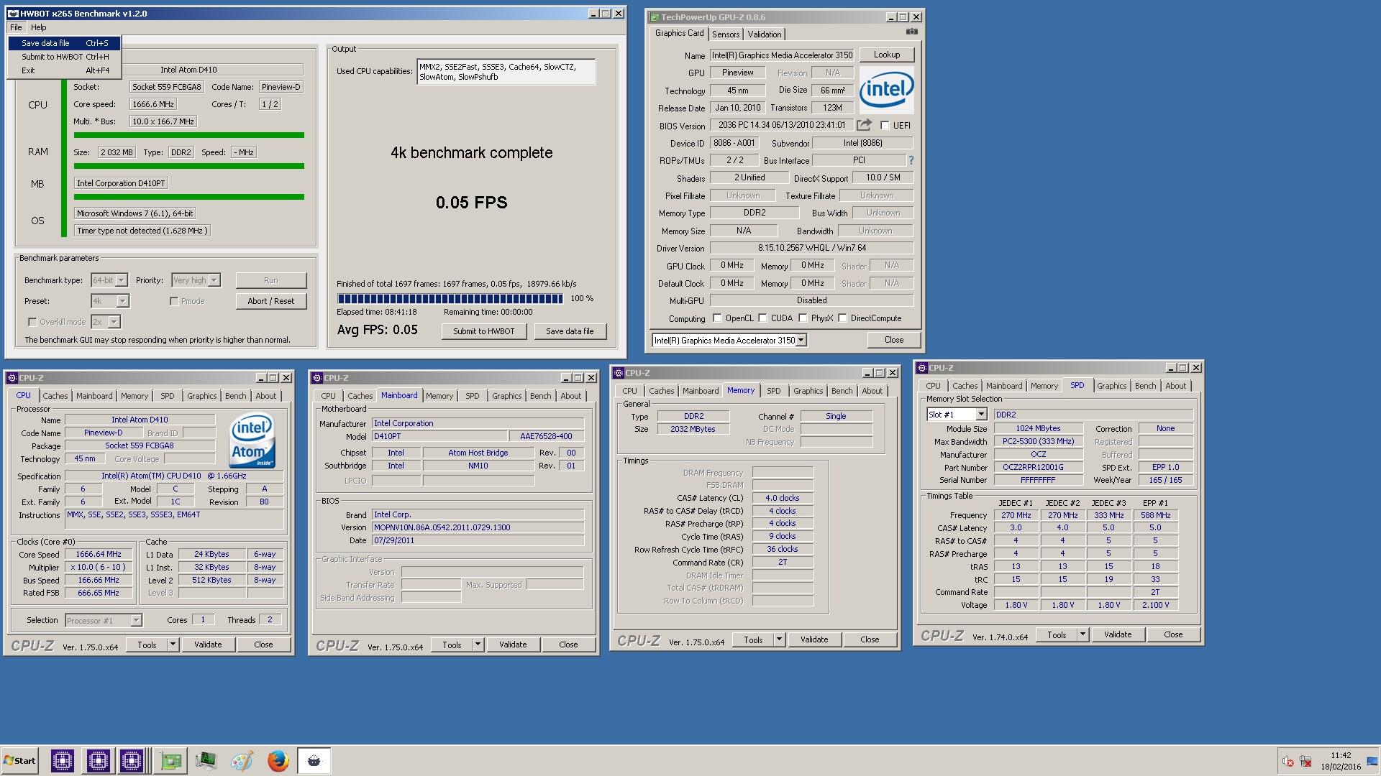Open the Benchmark type dropdown
1381x776 pixels.
(121, 280)
